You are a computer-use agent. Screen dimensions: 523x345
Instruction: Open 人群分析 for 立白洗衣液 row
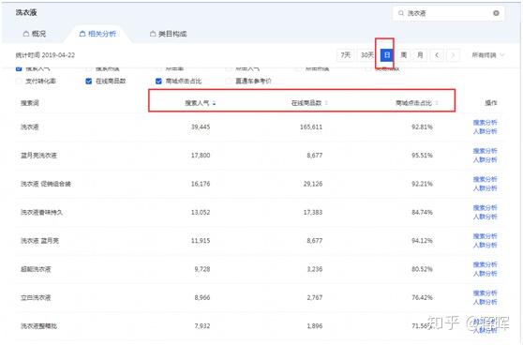point(485,302)
